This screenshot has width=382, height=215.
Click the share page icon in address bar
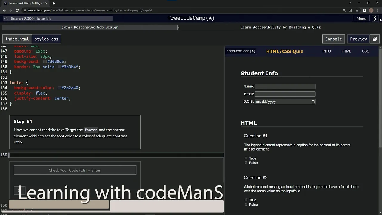(350, 10)
